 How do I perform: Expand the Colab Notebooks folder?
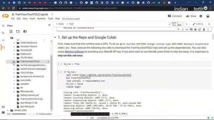[14, 43]
